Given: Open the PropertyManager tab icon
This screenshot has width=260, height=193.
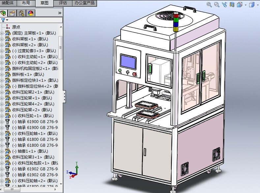Looking at the screenshot, I should [12, 13].
